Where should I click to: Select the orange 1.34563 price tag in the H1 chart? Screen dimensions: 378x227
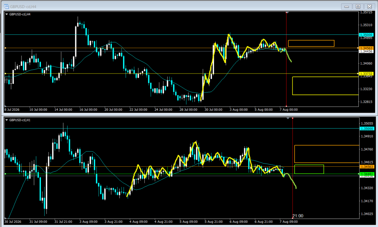coord(367,167)
